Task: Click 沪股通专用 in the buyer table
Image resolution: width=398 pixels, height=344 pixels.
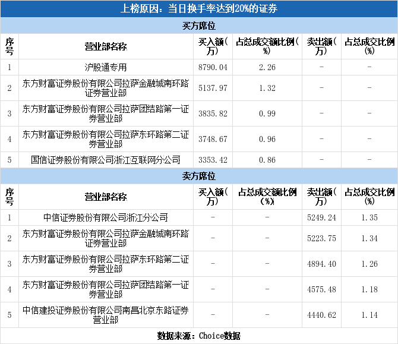Action: [106, 67]
